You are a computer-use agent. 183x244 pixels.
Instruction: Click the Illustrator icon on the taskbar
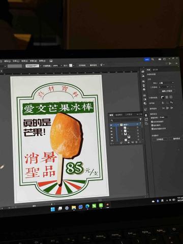click(108, 205)
